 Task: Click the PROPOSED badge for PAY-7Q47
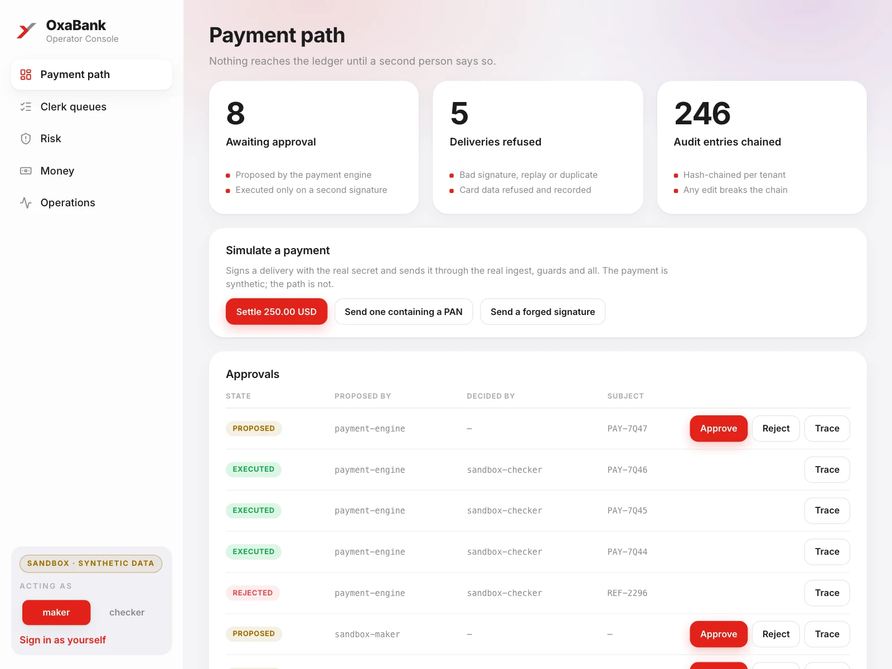(x=254, y=429)
